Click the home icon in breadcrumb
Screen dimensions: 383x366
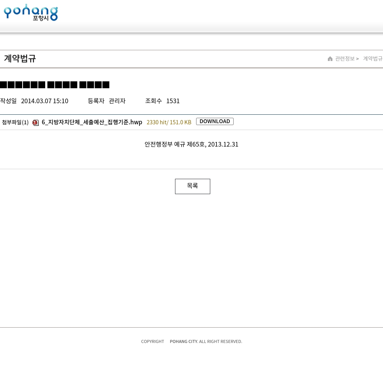click(x=330, y=59)
